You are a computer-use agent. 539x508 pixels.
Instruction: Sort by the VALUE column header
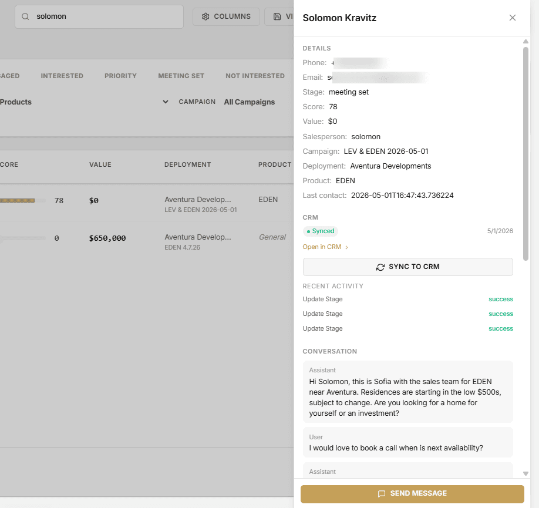pos(100,164)
